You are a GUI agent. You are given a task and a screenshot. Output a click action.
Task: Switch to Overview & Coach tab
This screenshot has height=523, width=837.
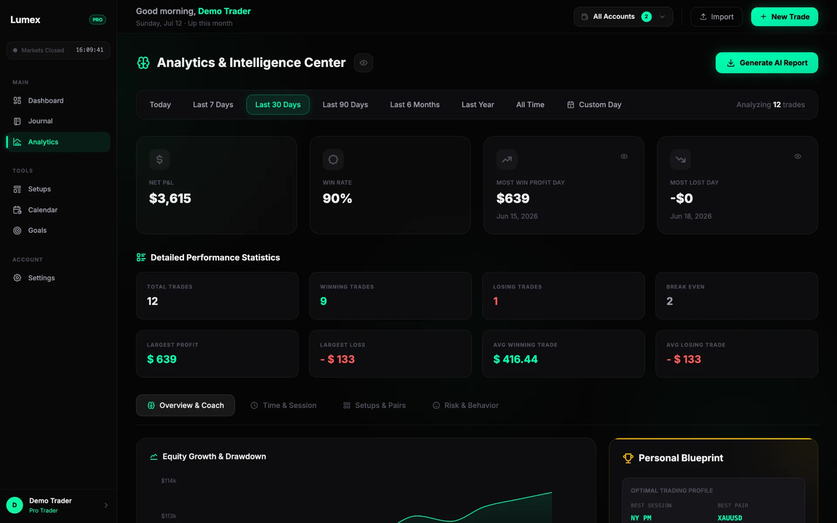coord(185,405)
